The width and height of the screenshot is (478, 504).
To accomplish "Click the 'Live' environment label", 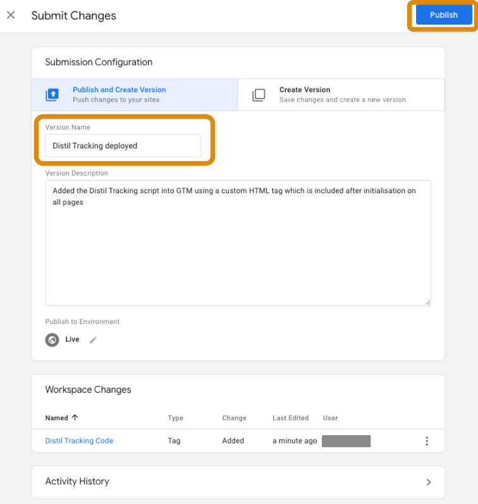I will click(72, 339).
